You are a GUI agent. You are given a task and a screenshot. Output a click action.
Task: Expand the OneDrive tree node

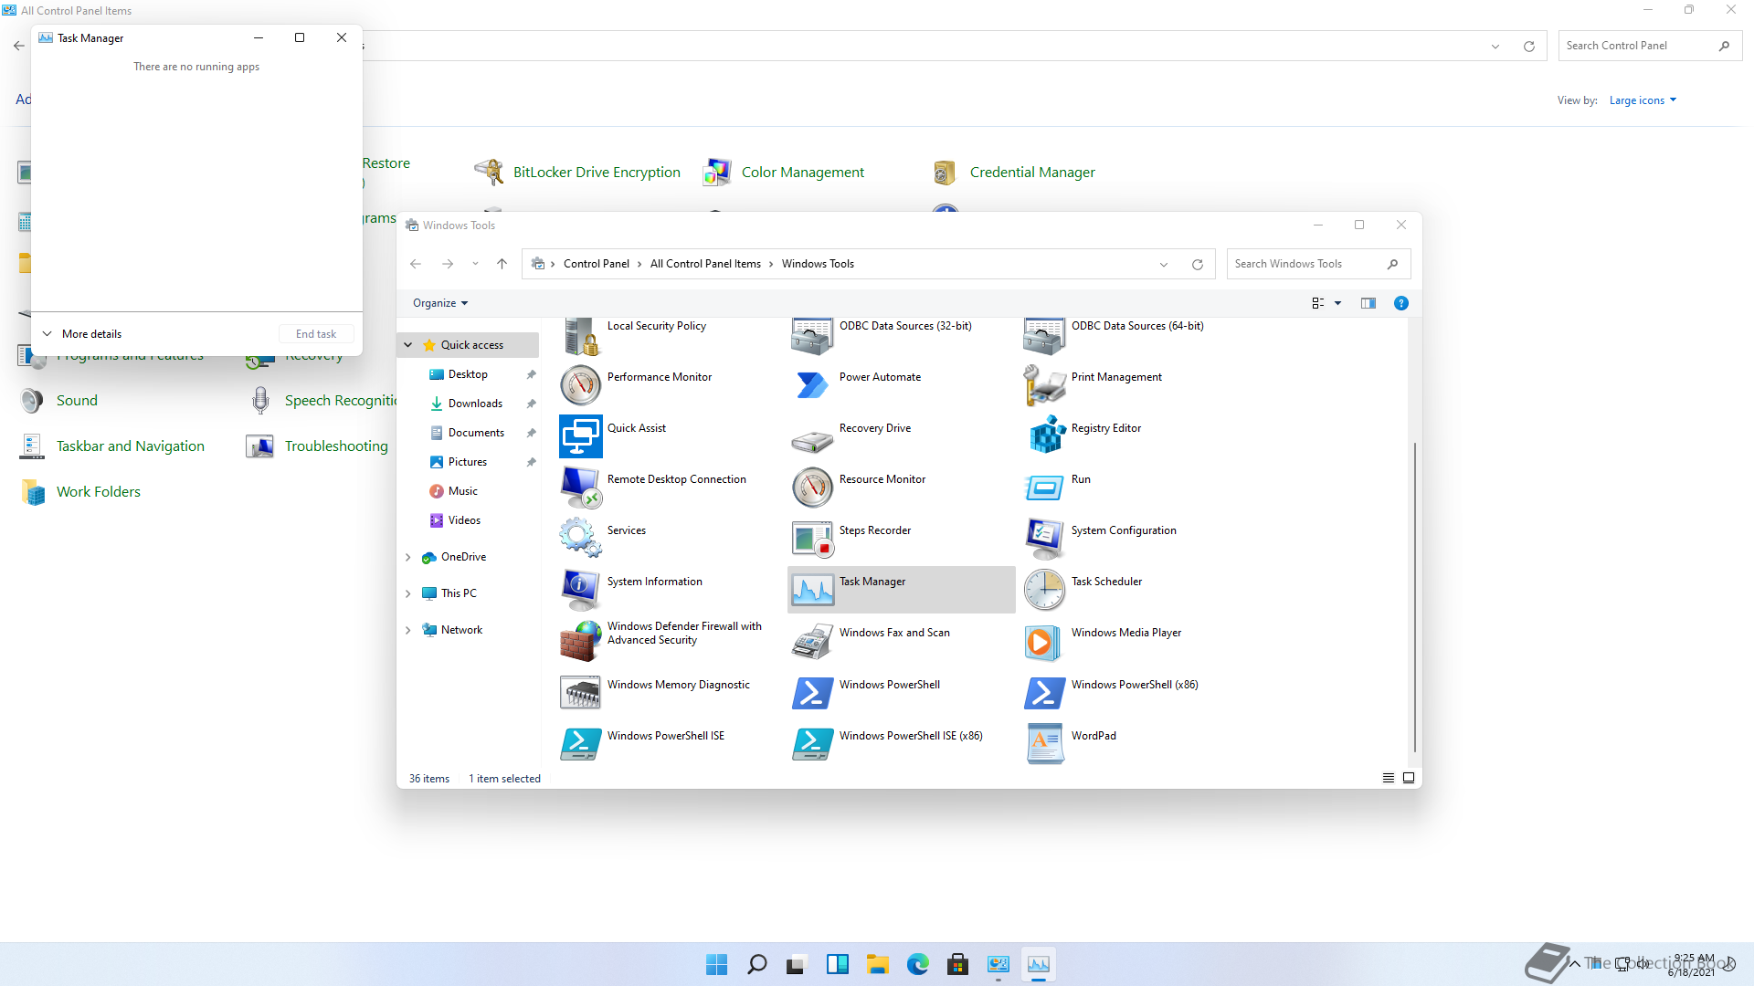click(408, 557)
